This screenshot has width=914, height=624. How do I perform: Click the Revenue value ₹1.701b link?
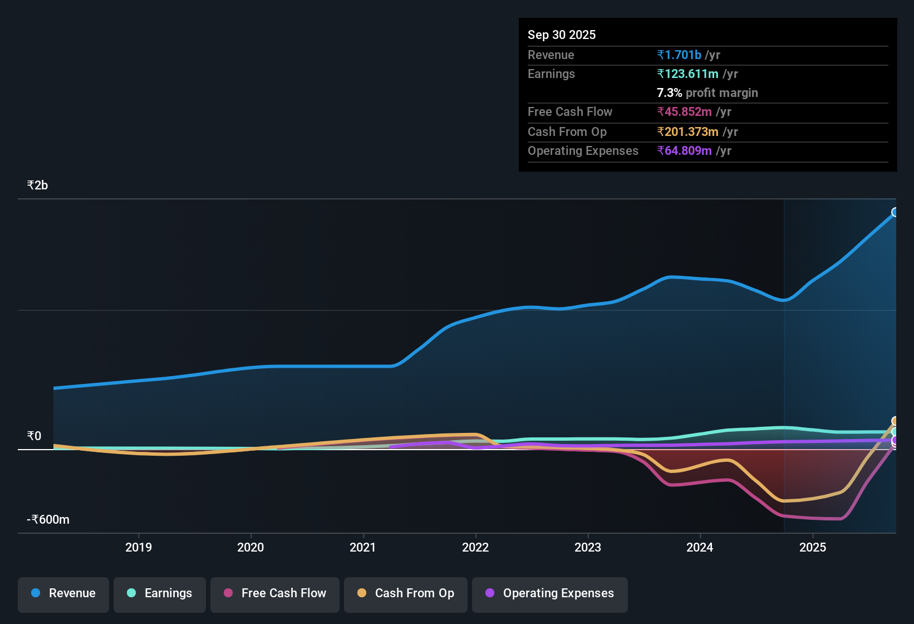tap(679, 55)
